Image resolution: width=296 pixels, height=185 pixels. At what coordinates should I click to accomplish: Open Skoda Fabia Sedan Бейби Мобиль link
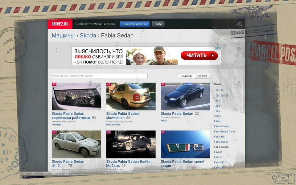point(128,163)
